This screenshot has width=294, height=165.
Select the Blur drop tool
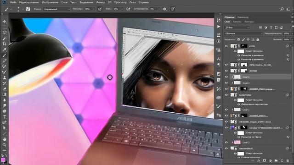4,100
